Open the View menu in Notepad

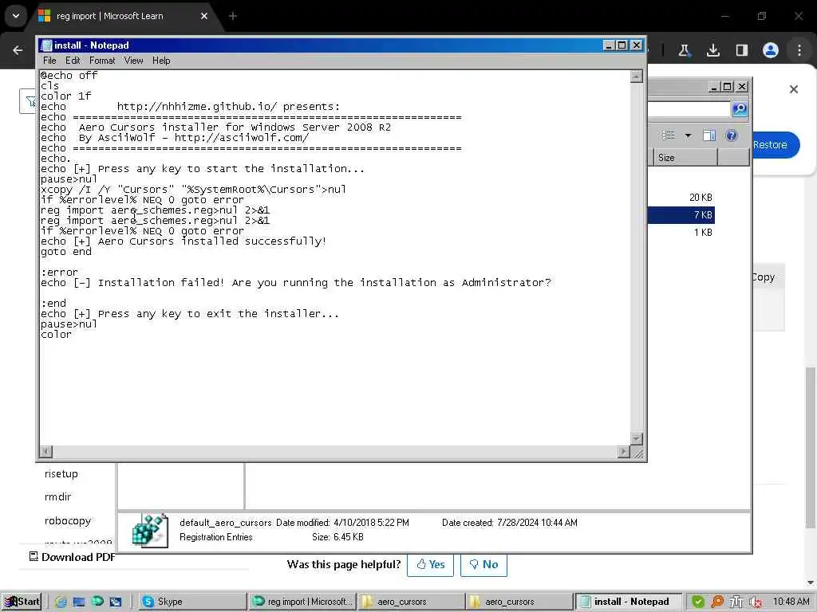[x=133, y=61]
